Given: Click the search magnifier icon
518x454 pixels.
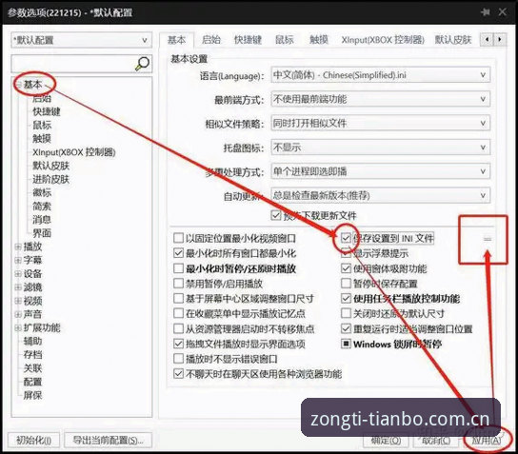Looking at the screenshot, I should click(143, 64).
